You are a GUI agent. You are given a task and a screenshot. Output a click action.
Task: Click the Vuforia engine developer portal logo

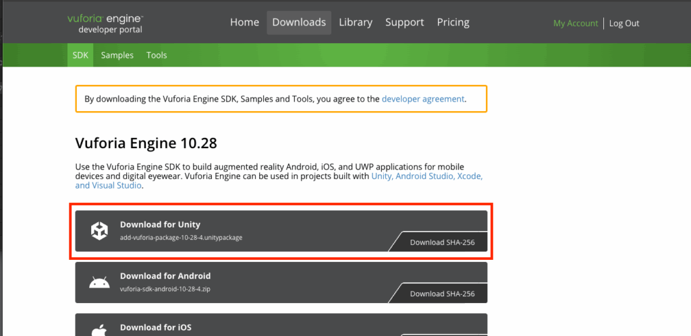[105, 24]
